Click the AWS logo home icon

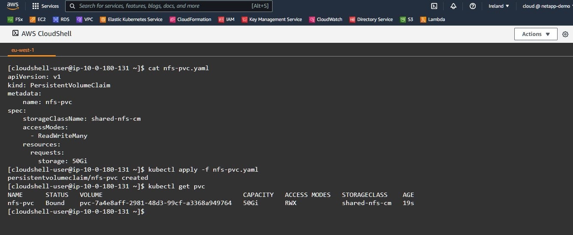[12, 6]
